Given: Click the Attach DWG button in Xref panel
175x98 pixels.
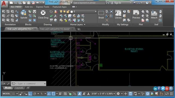Looking at the screenshot, I should (x=154, y=14).
